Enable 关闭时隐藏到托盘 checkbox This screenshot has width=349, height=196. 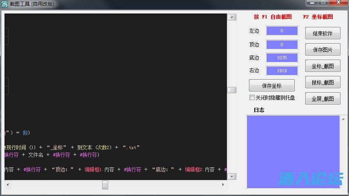click(x=252, y=98)
